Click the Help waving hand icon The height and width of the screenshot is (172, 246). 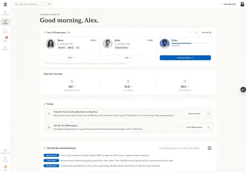pyautogui.click(x=5, y=167)
